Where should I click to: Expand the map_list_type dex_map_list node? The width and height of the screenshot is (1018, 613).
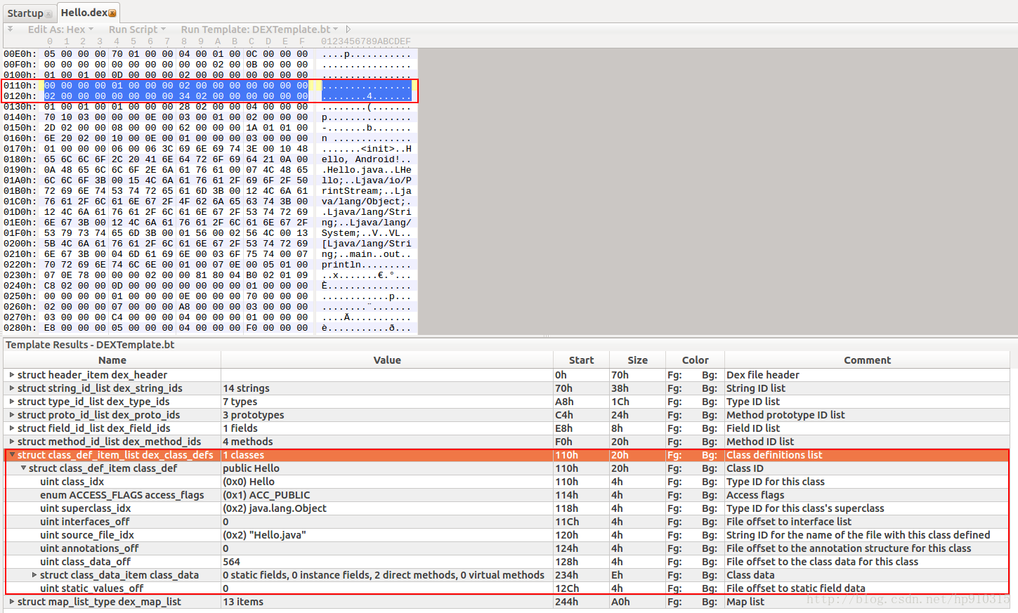(12, 602)
